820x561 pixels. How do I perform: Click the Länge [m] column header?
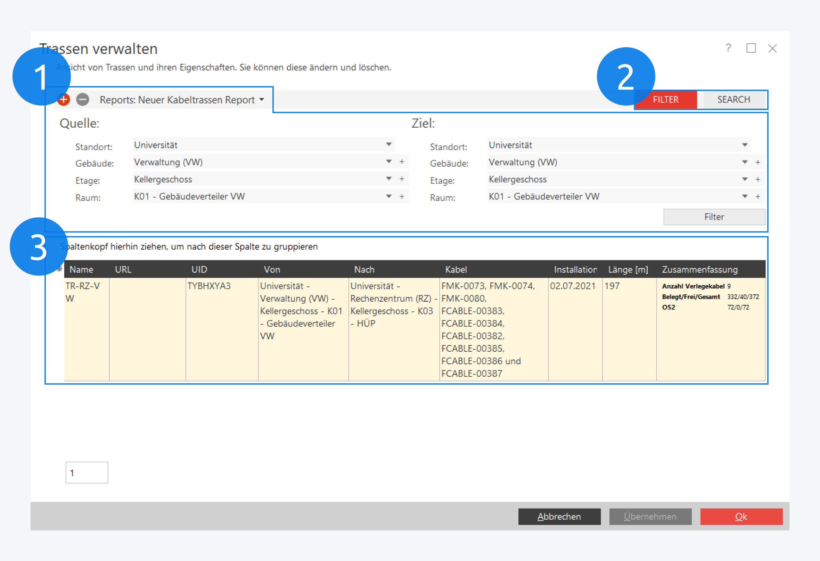[x=628, y=269]
